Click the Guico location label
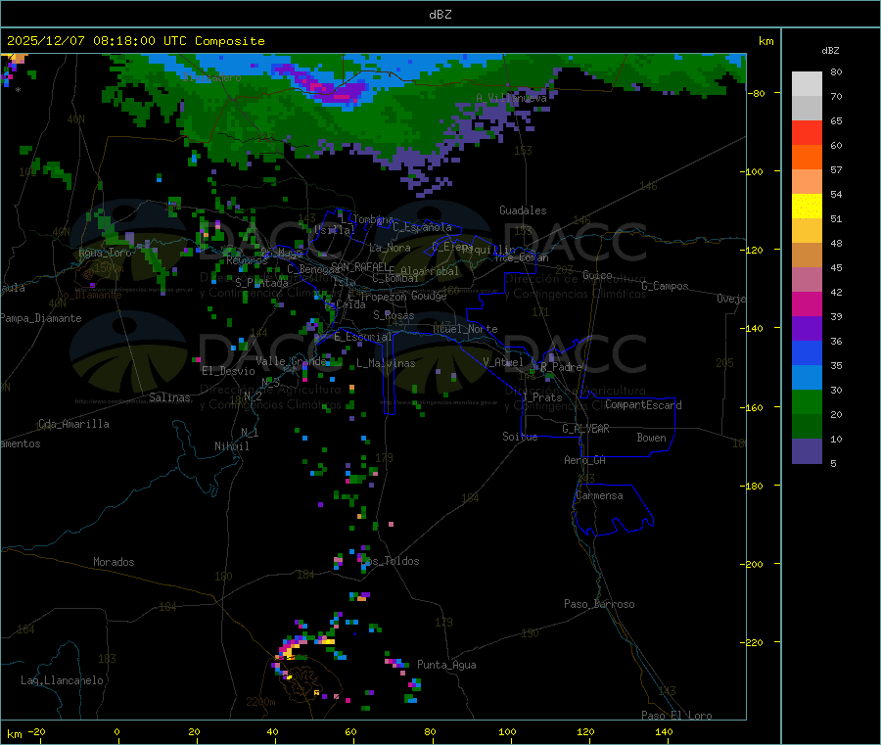 597,275
